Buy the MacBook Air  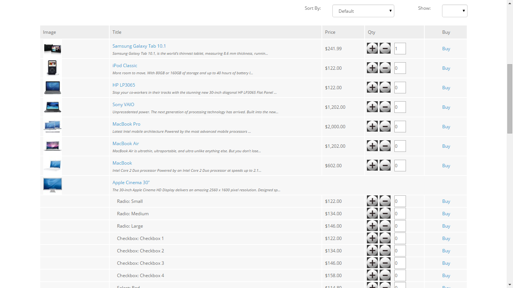click(446, 146)
